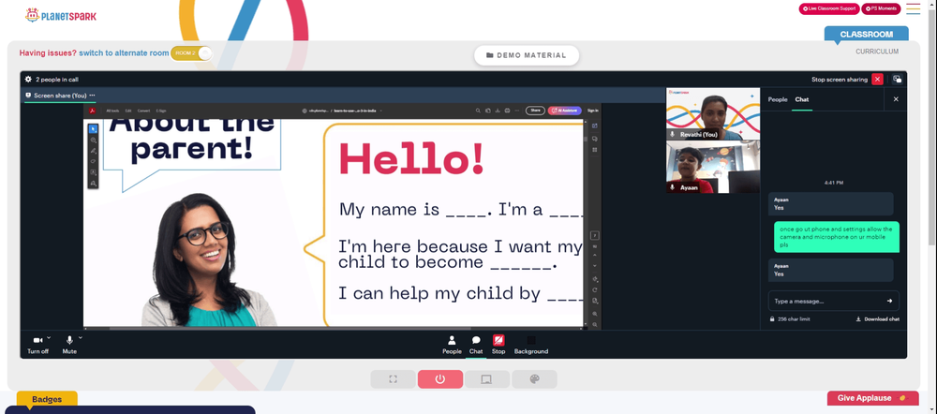
Task: Click the PS Moments button
Action: click(x=881, y=8)
